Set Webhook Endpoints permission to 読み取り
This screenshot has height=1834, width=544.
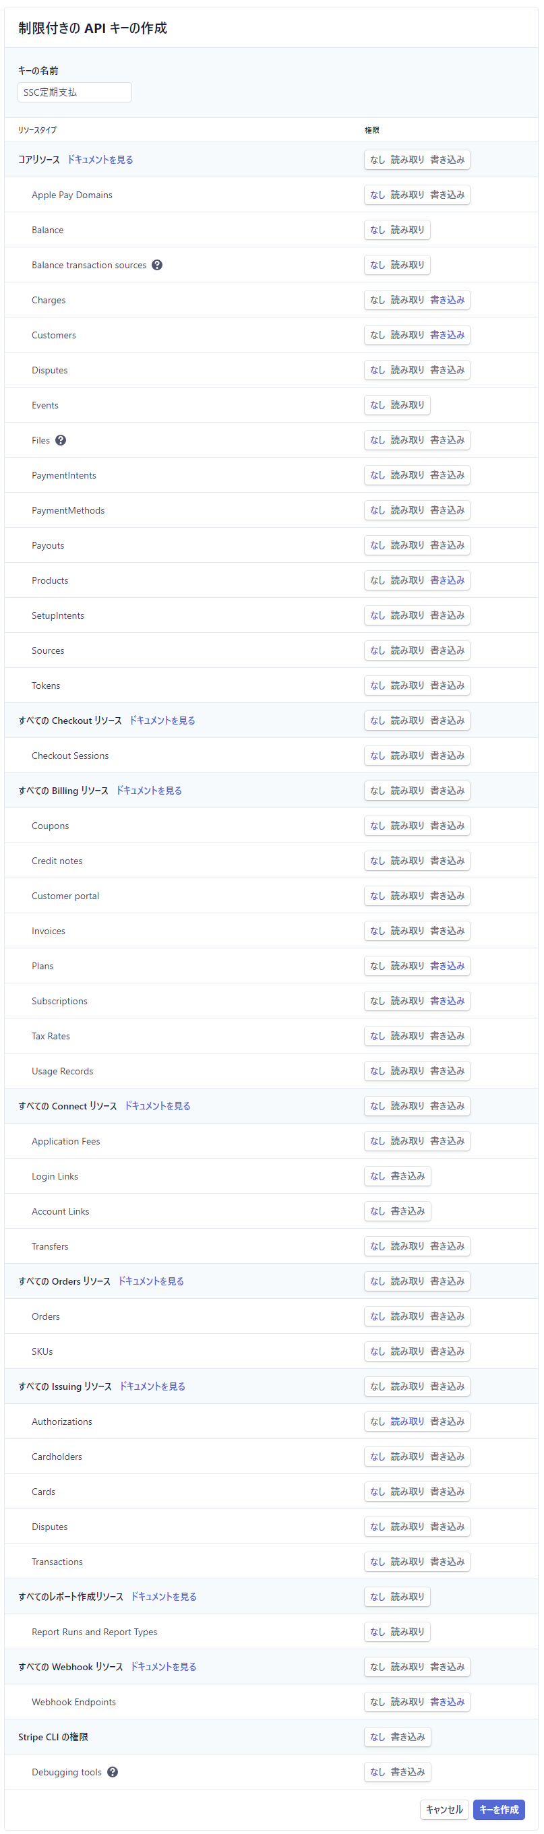point(406,1702)
